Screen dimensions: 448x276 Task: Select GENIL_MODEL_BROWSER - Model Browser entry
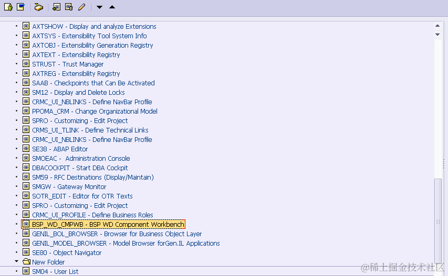coord(126,243)
